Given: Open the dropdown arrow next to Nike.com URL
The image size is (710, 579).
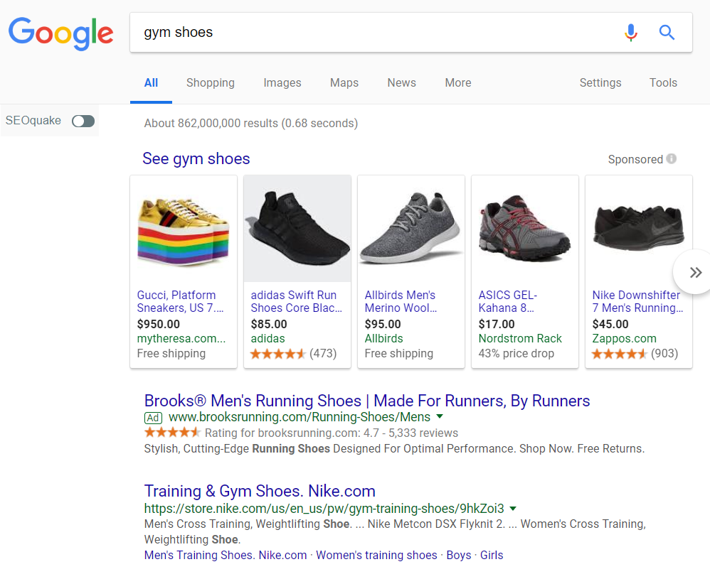Looking at the screenshot, I should click(514, 508).
